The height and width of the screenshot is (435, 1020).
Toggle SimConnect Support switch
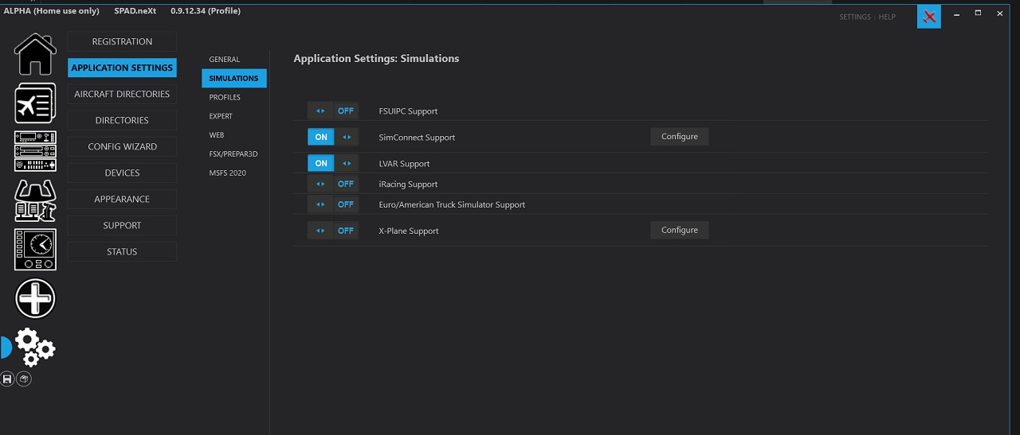coord(333,138)
